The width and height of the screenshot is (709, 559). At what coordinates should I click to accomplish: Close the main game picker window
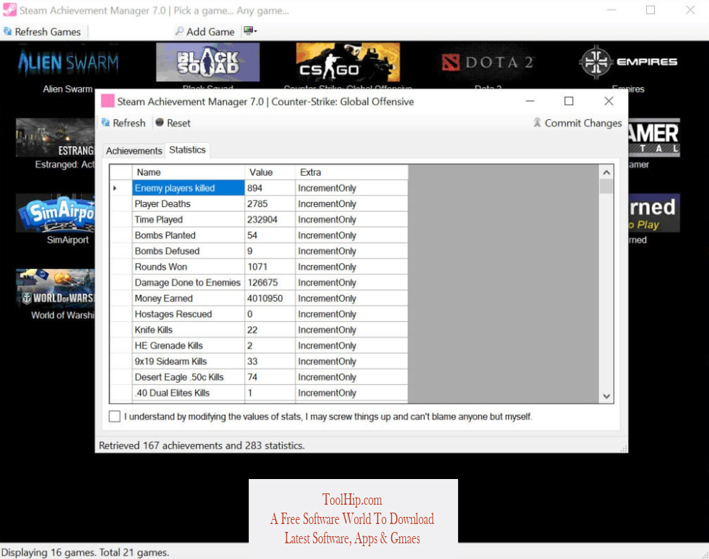[x=690, y=10]
